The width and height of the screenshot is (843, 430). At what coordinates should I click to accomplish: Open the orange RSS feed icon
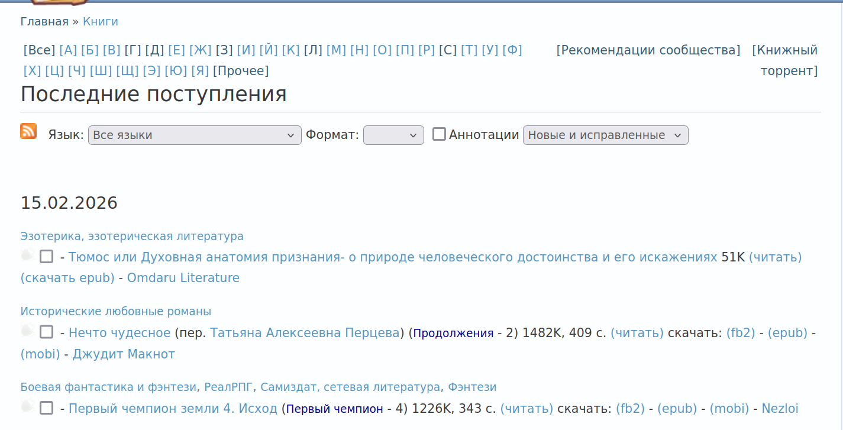pyautogui.click(x=28, y=131)
